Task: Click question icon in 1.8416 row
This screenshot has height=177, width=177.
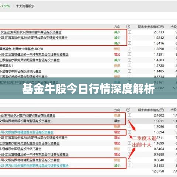Action: coord(129,43)
